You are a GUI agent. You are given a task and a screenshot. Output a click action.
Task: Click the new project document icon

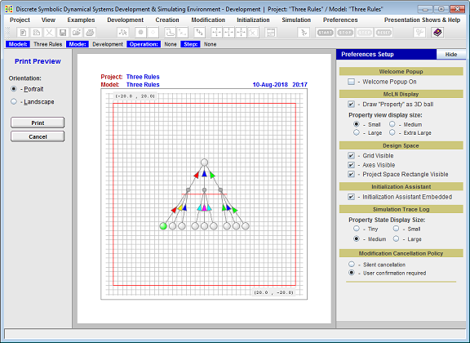(x=23, y=33)
